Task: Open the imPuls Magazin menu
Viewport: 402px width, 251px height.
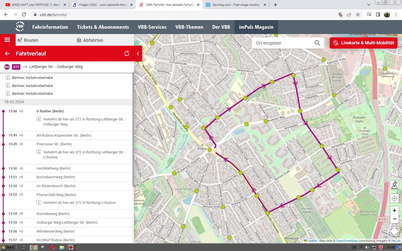Action: (256, 27)
